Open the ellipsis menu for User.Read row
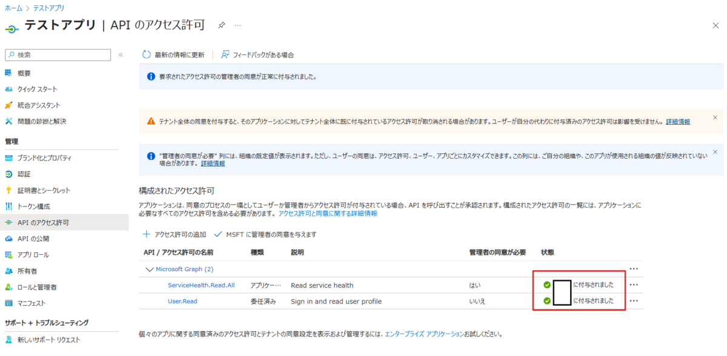Image resolution: width=727 pixels, height=356 pixels. [634, 300]
